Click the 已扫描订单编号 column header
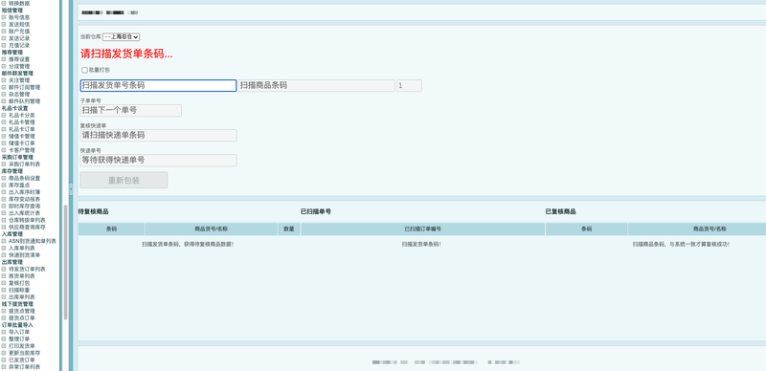Viewport: 766px width, 371px height. [x=423, y=229]
